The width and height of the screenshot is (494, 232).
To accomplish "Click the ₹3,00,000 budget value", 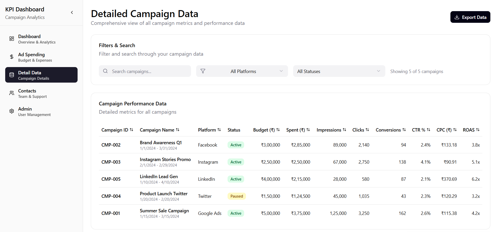I will [x=270, y=145].
